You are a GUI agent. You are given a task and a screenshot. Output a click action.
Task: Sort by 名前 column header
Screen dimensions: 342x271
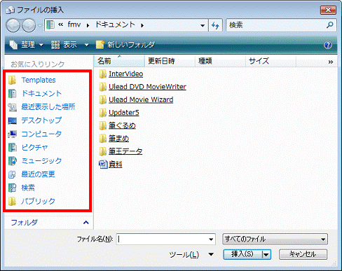tap(119, 61)
